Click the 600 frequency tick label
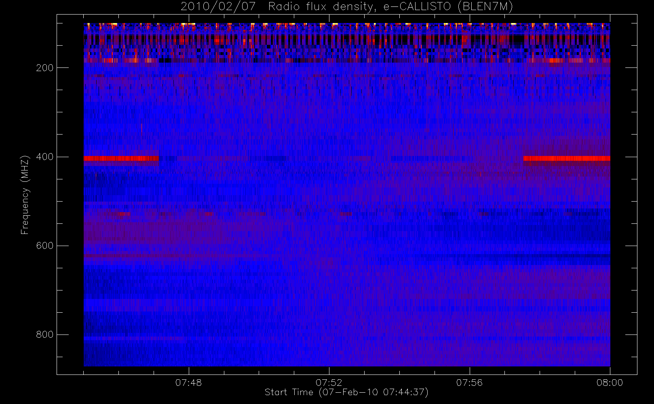The height and width of the screenshot is (404, 654). tap(44, 246)
